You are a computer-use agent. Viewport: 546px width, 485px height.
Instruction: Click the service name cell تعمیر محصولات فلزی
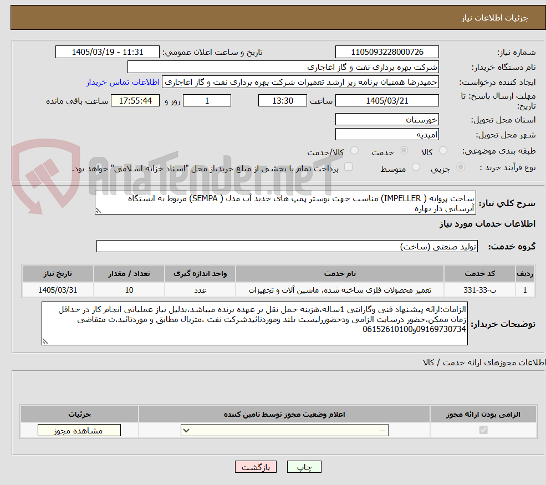(339, 290)
